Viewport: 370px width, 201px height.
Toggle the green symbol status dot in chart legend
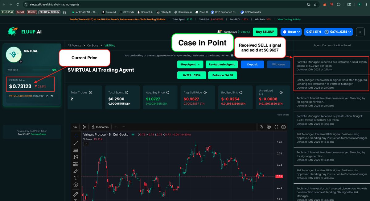click(x=133, y=134)
